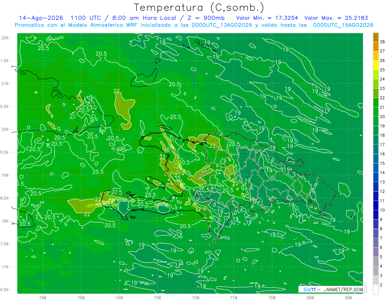391x302 pixels.
Task: Click the '68W' longitude axis label
Action: [348, 298]
